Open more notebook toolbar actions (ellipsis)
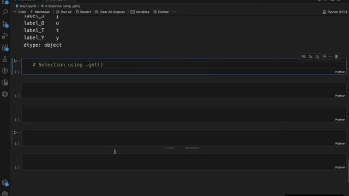 174,12
